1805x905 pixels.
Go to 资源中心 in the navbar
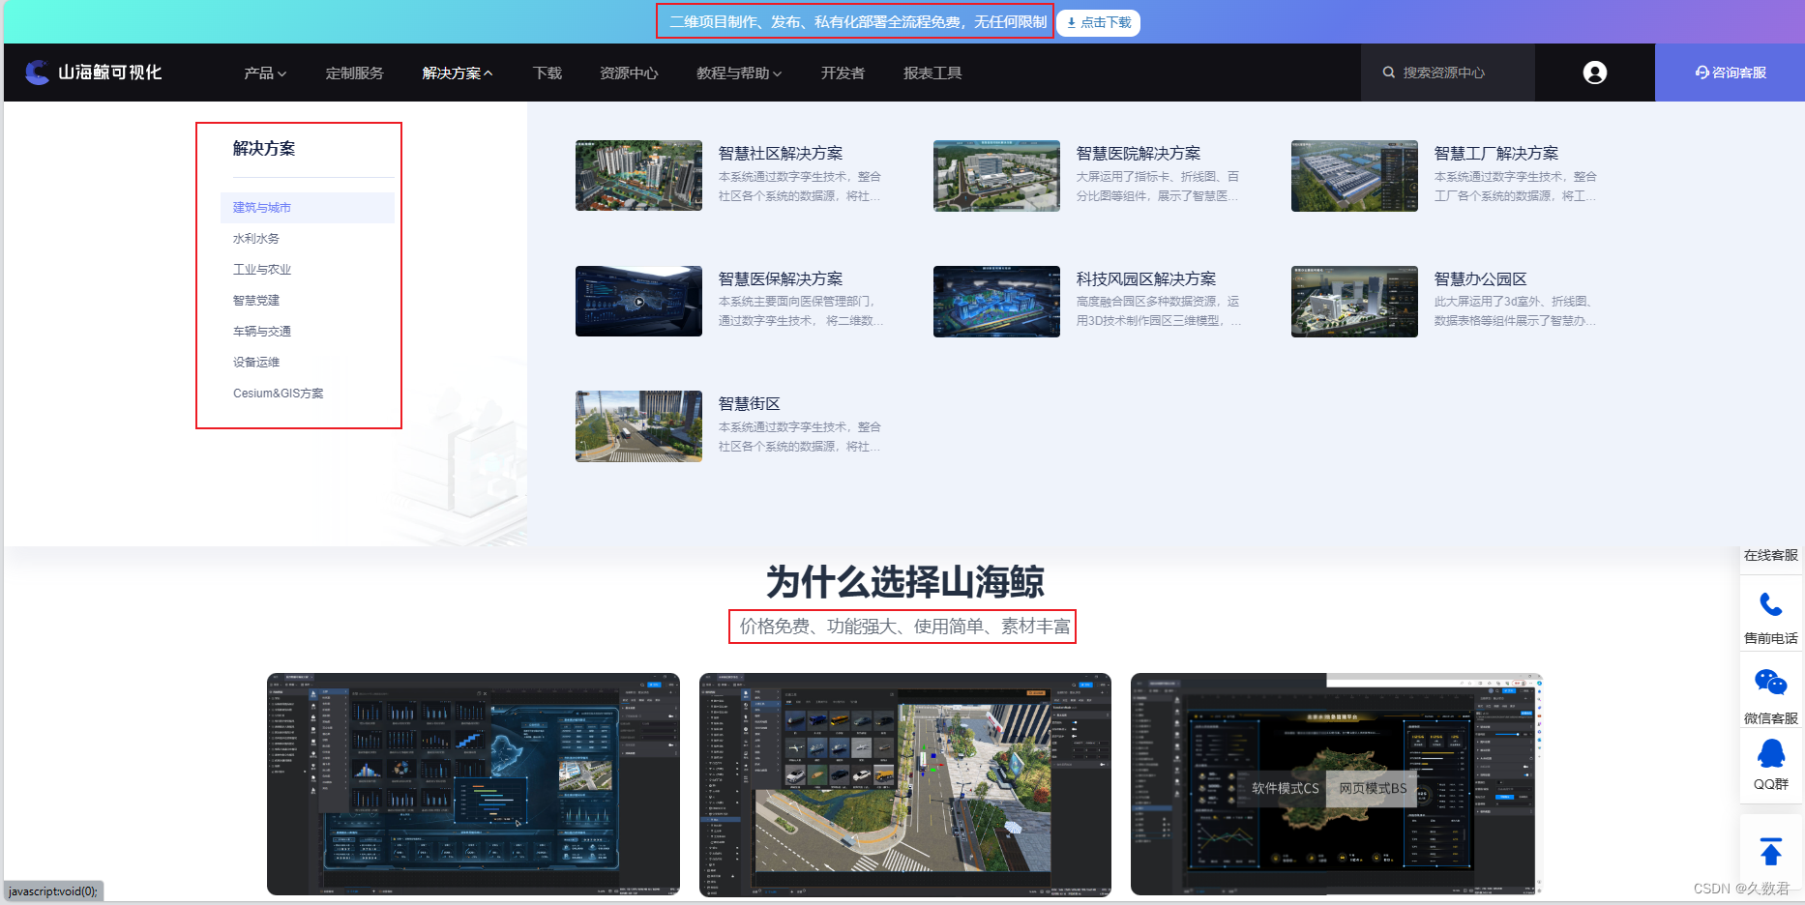pyautogui.click(x=629, y=73)
